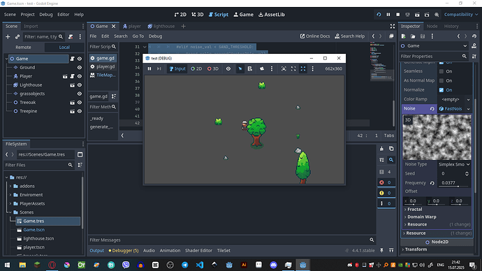Open Color Ramp empty dropdown

(x=454, y=99)
